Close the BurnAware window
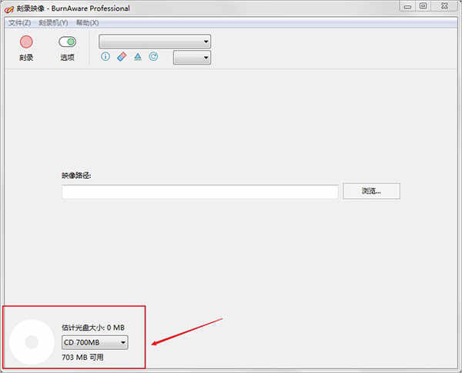Image resolution: width=462 pixels, height=373 pixels. coord(444,6)
